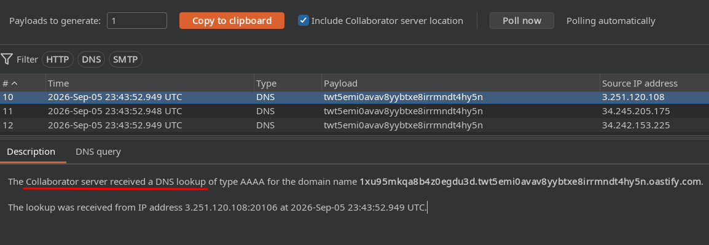The image size is (709, 245).
Task: Select interaction row number 11
Action: [x=354, y=111]
